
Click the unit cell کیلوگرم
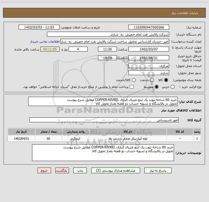coord(75,139)
